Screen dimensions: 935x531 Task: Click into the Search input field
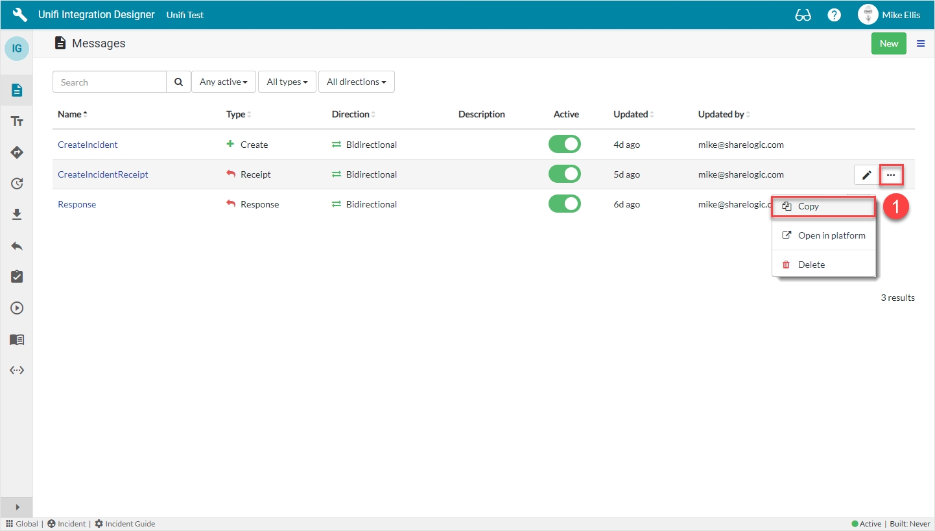point(110,82)
